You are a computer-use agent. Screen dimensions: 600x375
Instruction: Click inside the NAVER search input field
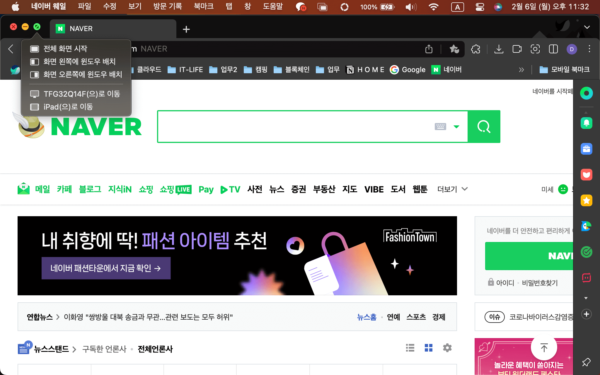(x=293, y=127)
